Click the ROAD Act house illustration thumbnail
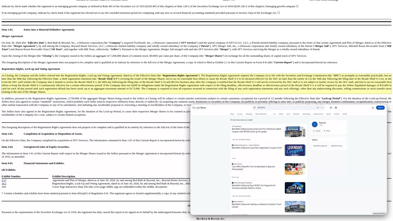Screen dimensions: 393x221 (295, 188)
